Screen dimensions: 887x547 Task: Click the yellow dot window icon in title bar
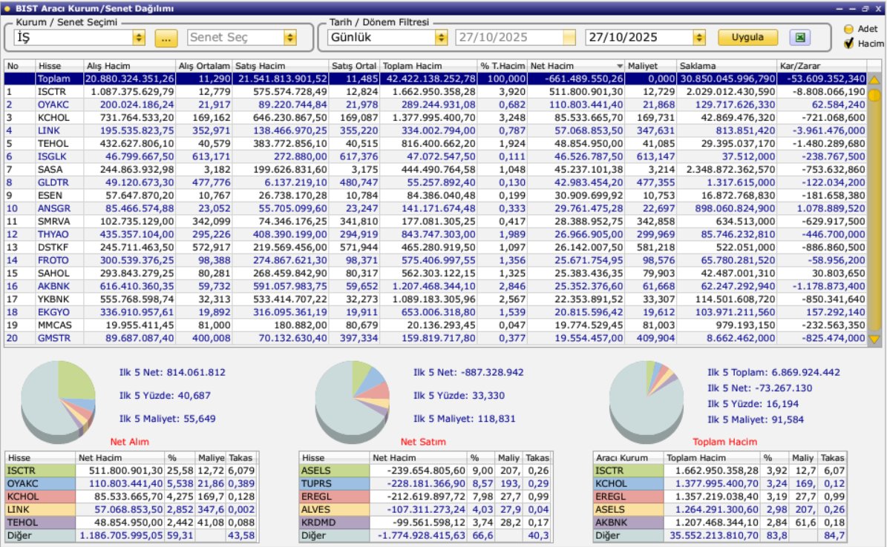7,8
